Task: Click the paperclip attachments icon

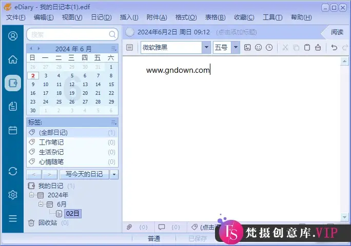Action: click(x=129, y=227)
